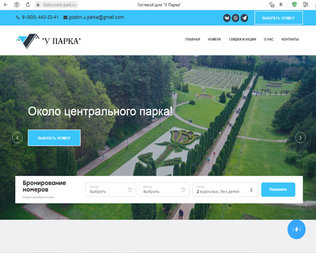Open КОНТАКТЫ menu item
Viewport: 316px width, 253px height.
(290, 40)
